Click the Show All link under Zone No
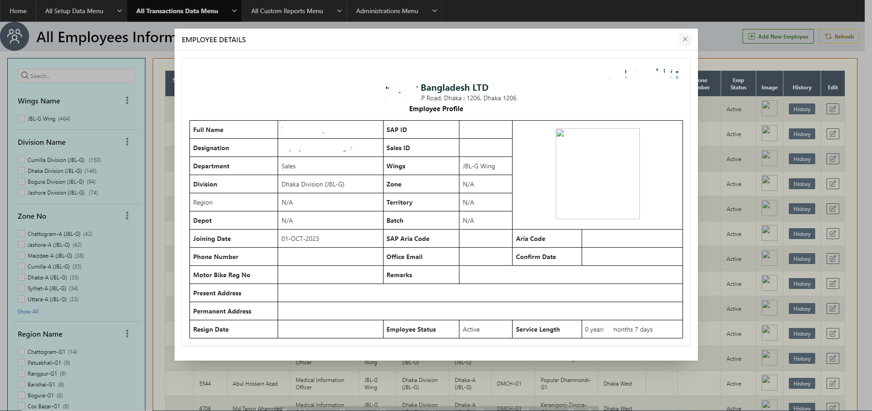The width and height of the screenshot is (872, 411). pos(28,311)
